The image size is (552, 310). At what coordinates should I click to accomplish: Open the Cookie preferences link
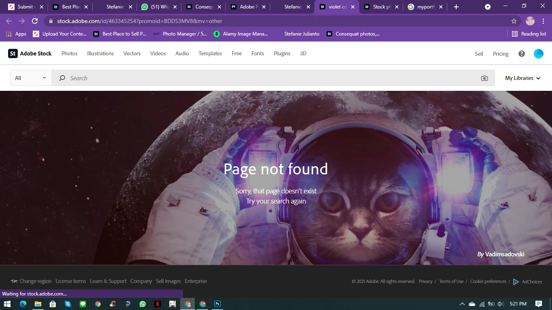pos(488,281)
